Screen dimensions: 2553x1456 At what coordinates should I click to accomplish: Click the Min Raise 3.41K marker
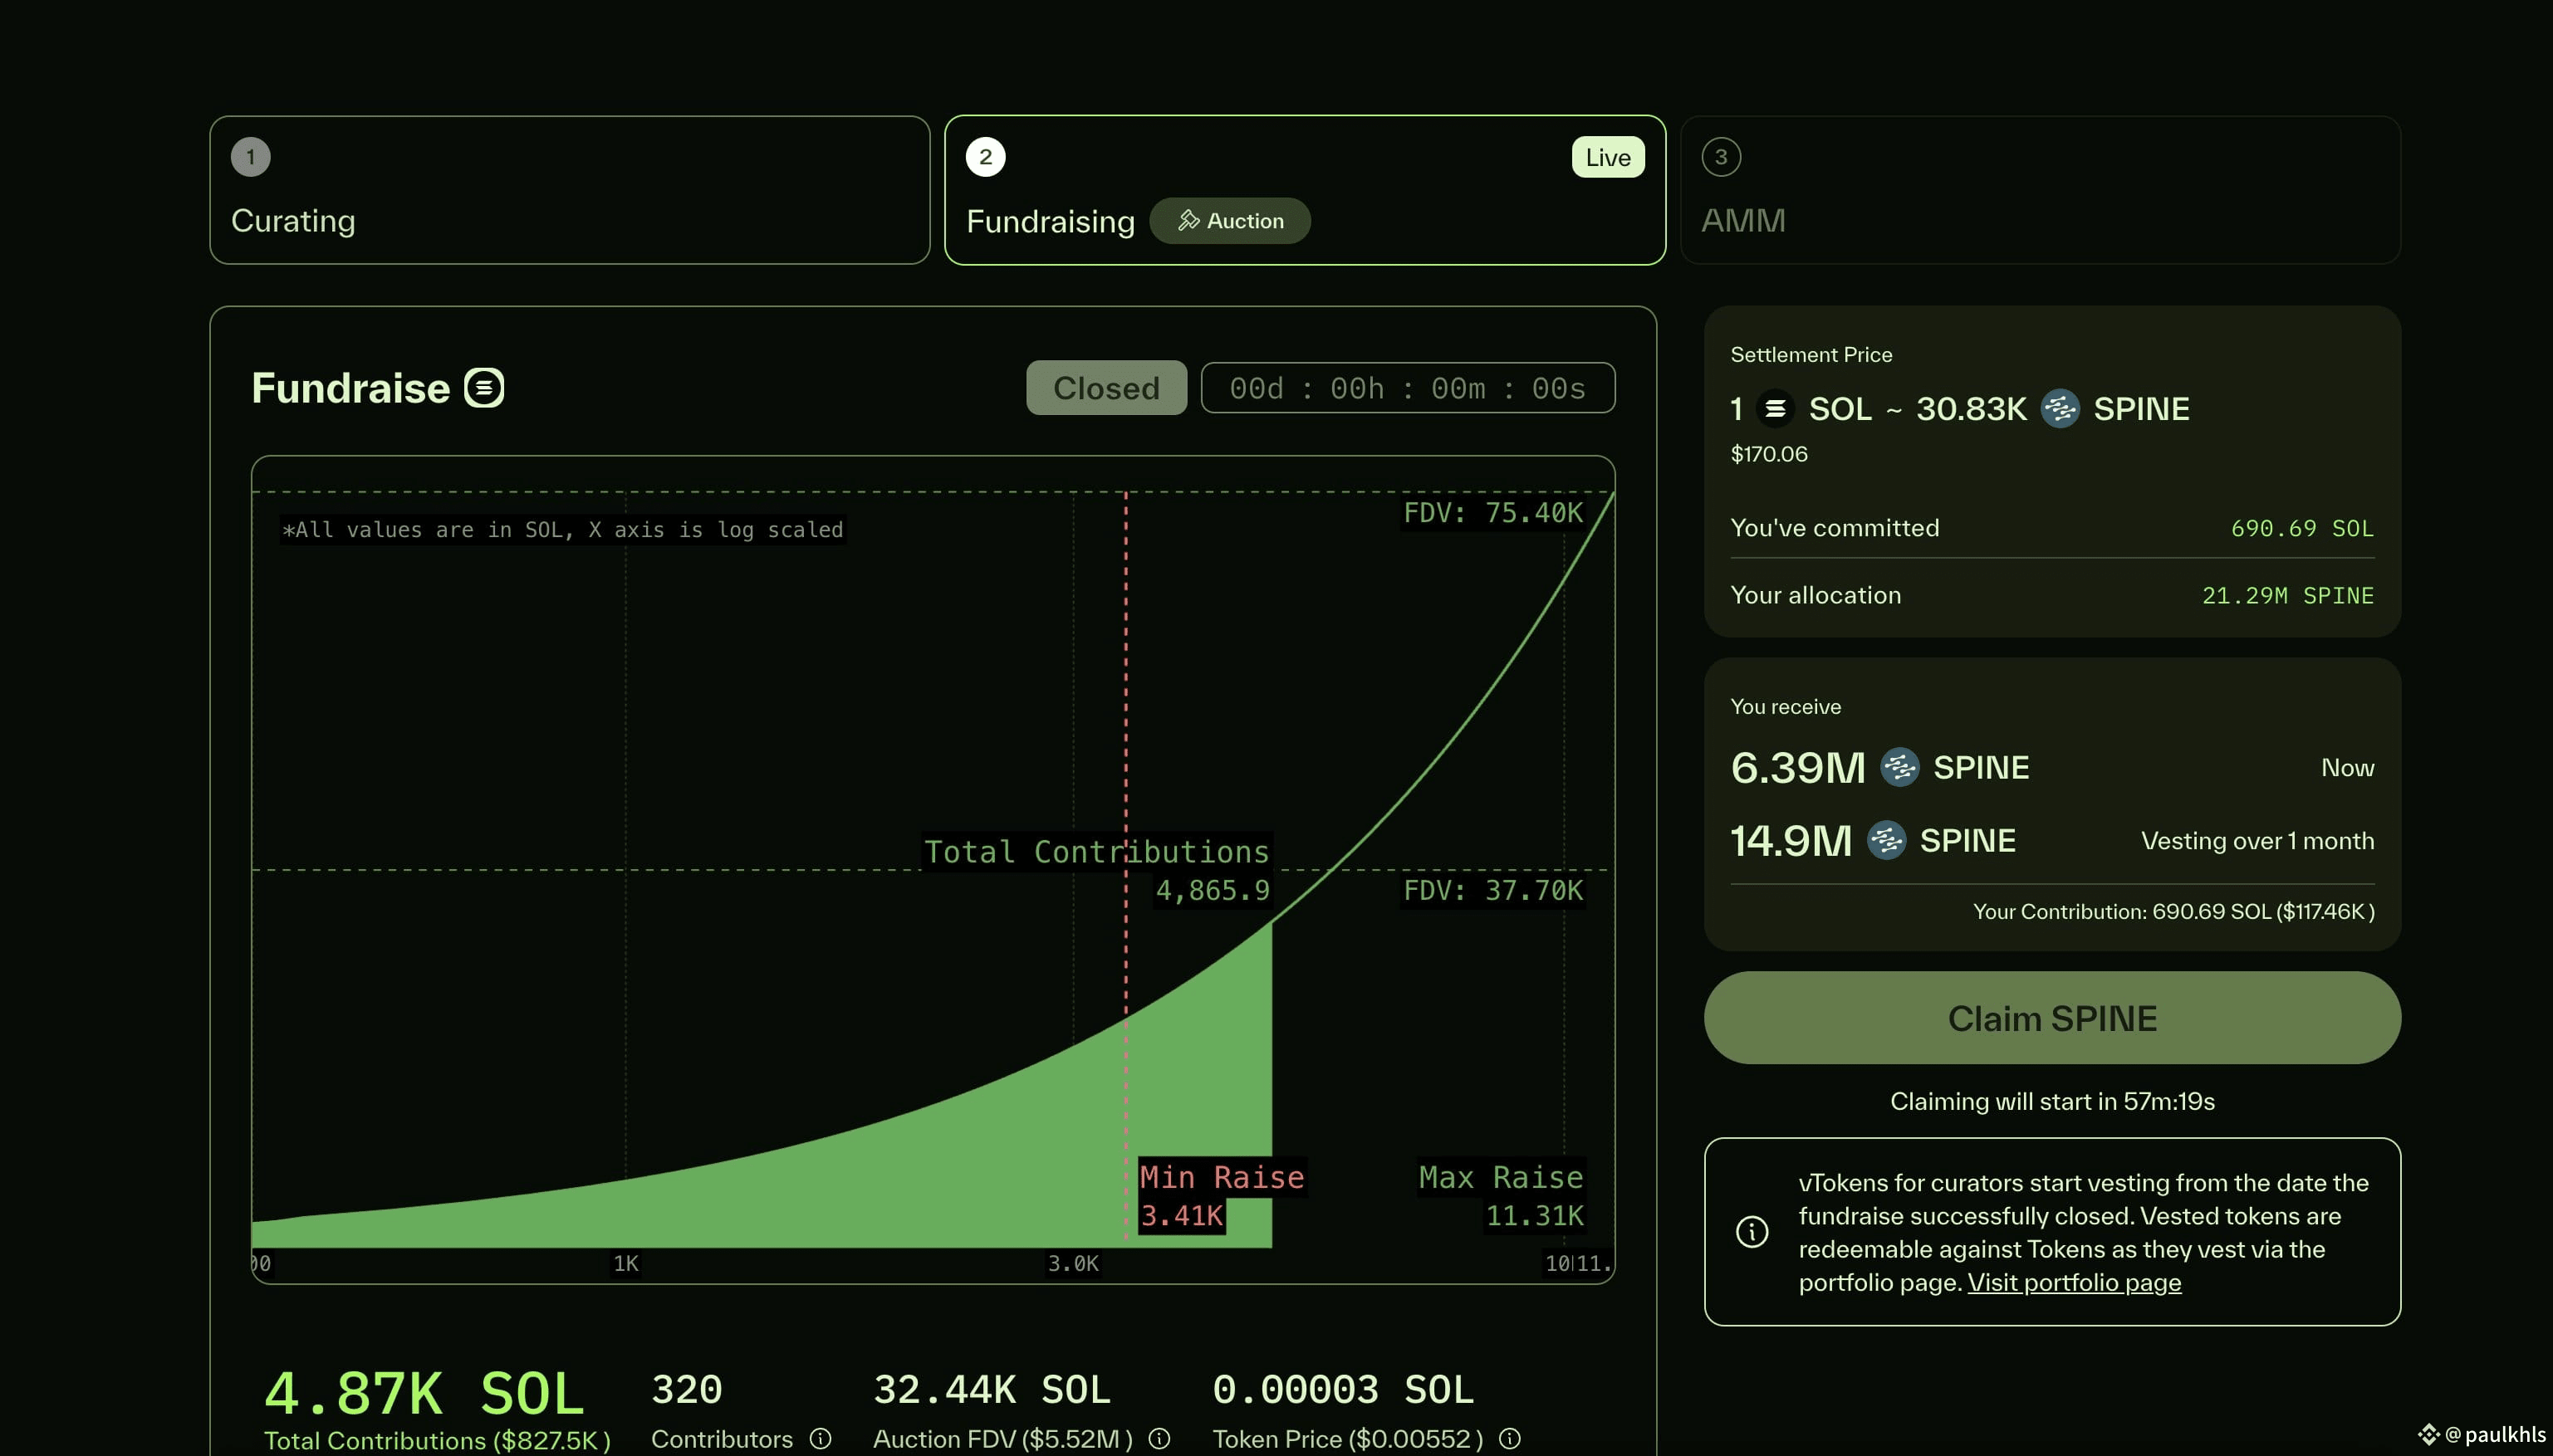click(1221, 1196)
